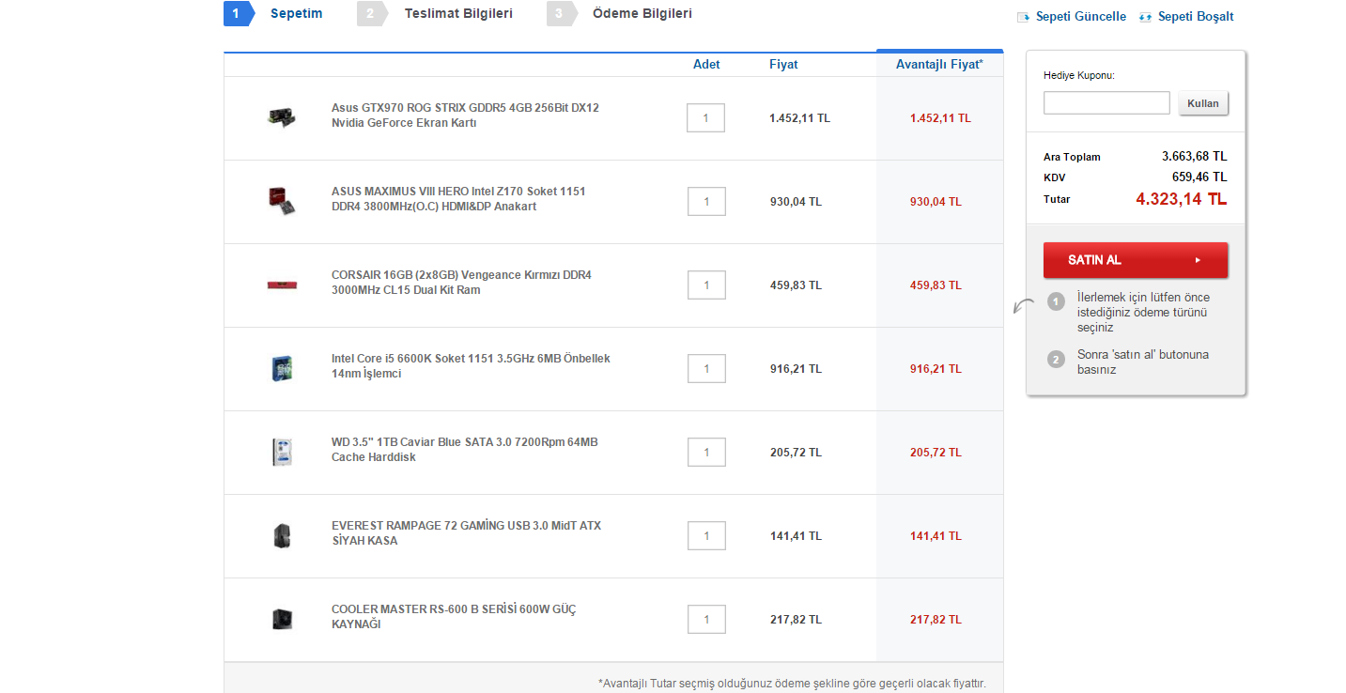The image size is (1346, 693).
Task: Open the ASUS Maximus VIII Hero motherboard image
Action: (x=282, y=200)
